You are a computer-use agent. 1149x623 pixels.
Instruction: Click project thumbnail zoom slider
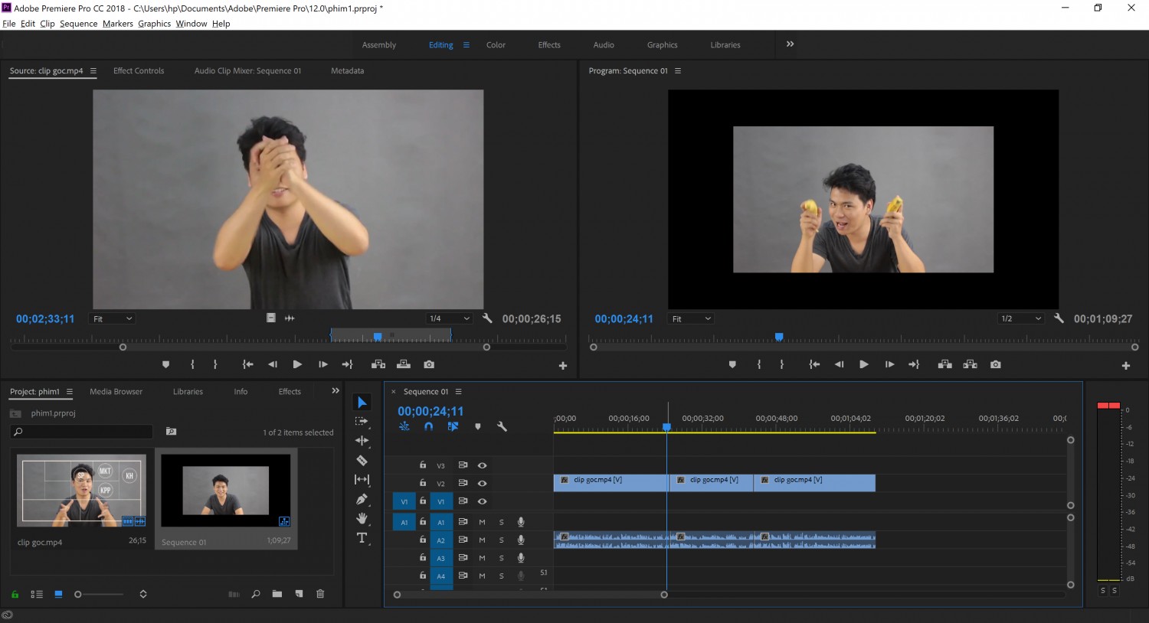pyautogui.click(x=100, y=594)
